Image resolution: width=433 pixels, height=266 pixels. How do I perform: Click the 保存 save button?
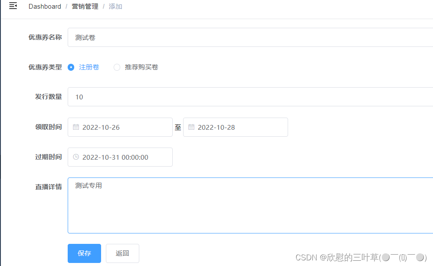[x=84, y=253]
